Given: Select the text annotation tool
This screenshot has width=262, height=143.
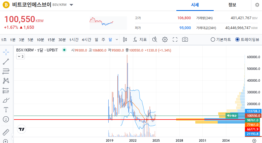Looking at the screenshot, I should tap(6, 110).
